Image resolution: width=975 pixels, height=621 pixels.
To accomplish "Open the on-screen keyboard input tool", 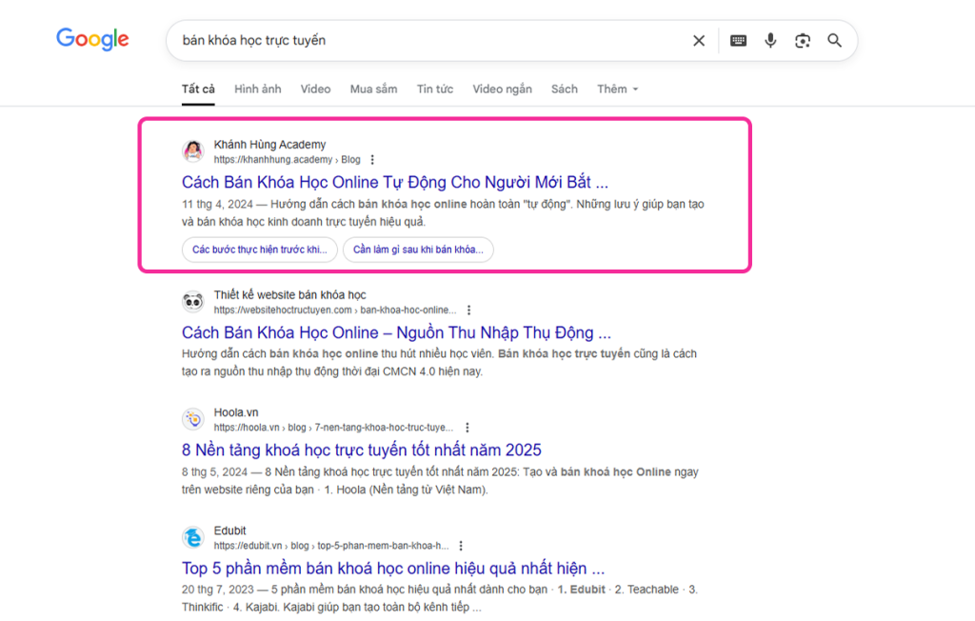I will pyautogui.click(x=738, y=40).
